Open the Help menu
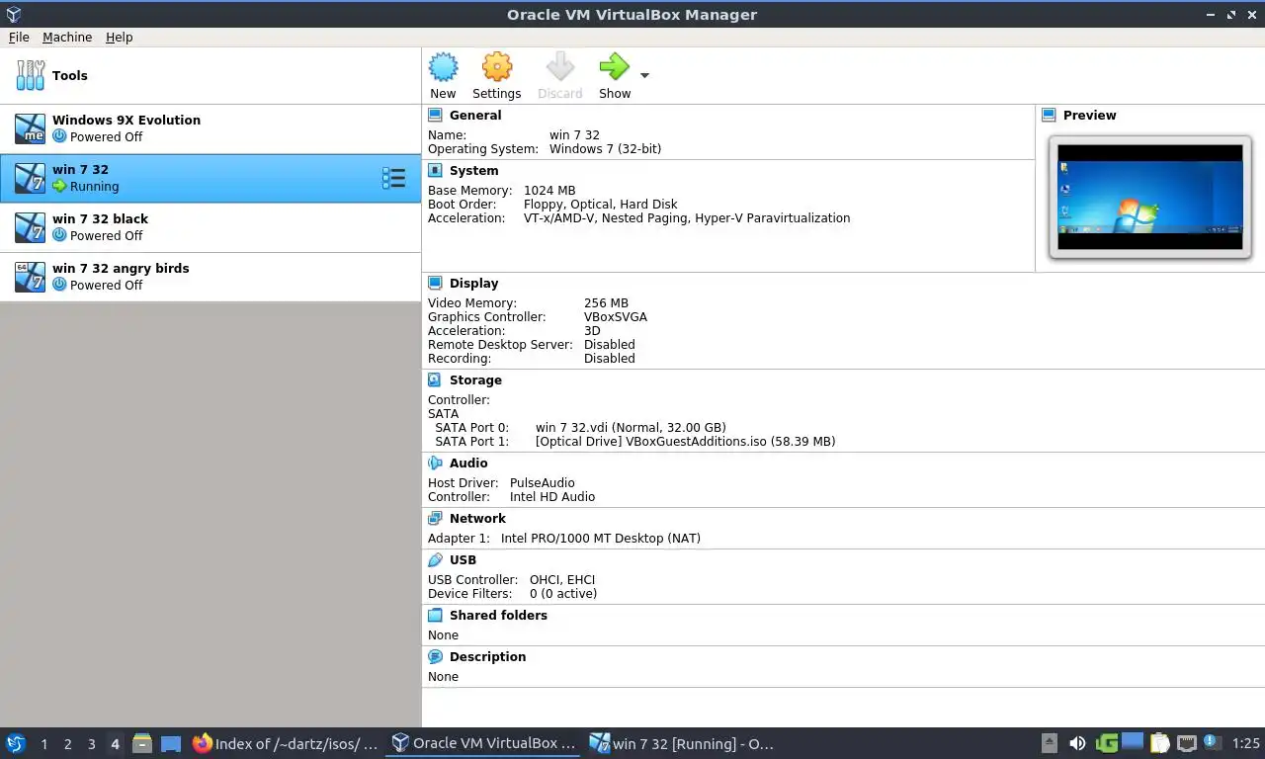The width and height of the screenshot is (1265, 759). [120, 37]
